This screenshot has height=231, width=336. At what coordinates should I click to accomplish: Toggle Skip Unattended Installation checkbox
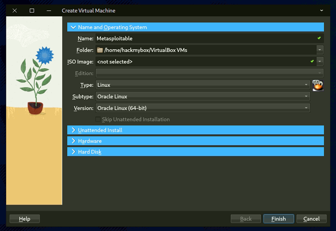(x=98, y=120)
